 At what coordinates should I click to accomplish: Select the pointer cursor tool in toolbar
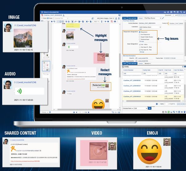tap(72, 22)
